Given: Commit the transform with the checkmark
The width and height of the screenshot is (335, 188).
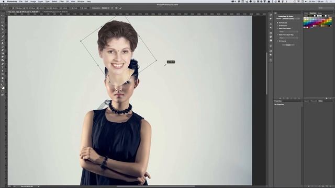Looking at the screenshot, I should [120, 8].
